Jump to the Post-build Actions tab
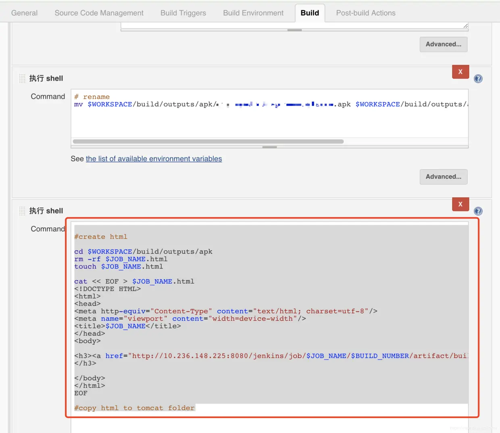This screenshot has height=433, width=500. click(x=366, y=13)
